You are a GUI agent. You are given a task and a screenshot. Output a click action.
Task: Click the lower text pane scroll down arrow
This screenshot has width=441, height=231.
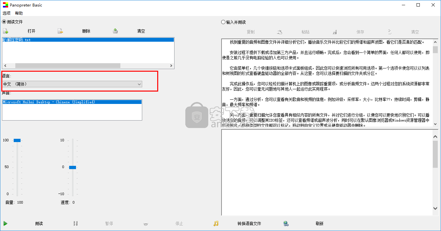point(435,208)
